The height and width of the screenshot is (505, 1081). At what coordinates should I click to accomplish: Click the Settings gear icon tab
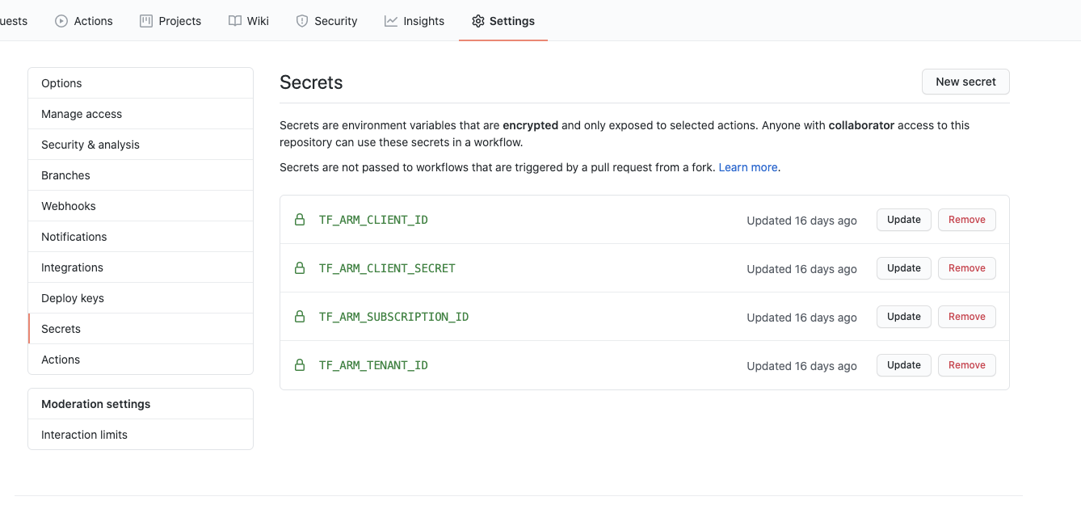pos(478,21)
